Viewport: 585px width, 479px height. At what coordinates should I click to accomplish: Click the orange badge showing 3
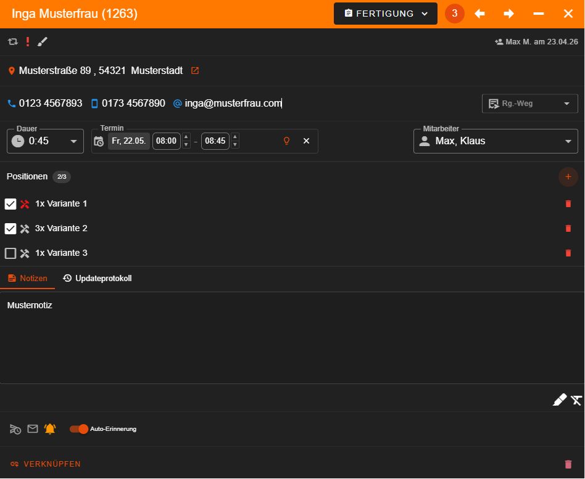pos(454,14)
